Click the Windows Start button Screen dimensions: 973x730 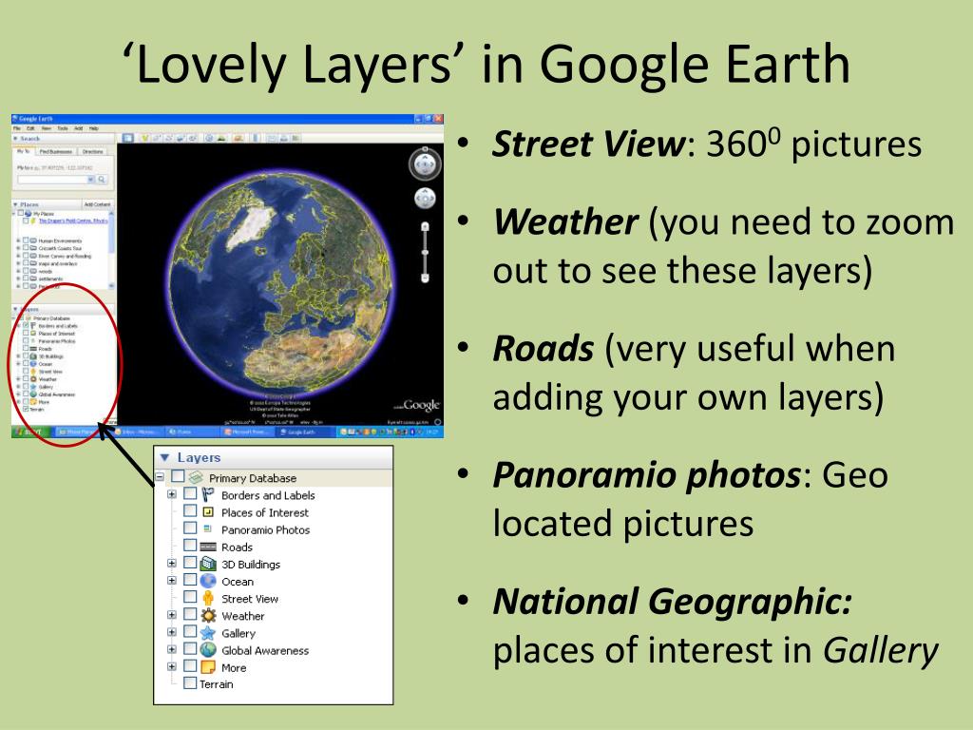tap(31, 432)
